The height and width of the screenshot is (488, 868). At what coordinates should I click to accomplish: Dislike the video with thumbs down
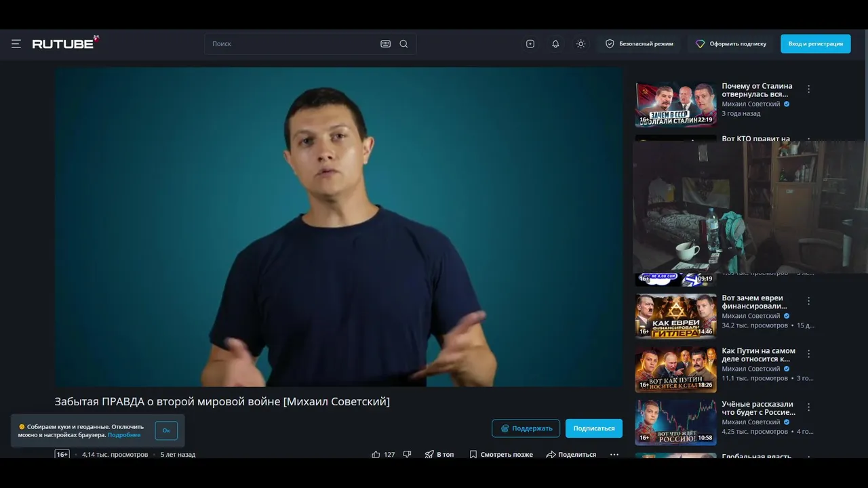407,455
